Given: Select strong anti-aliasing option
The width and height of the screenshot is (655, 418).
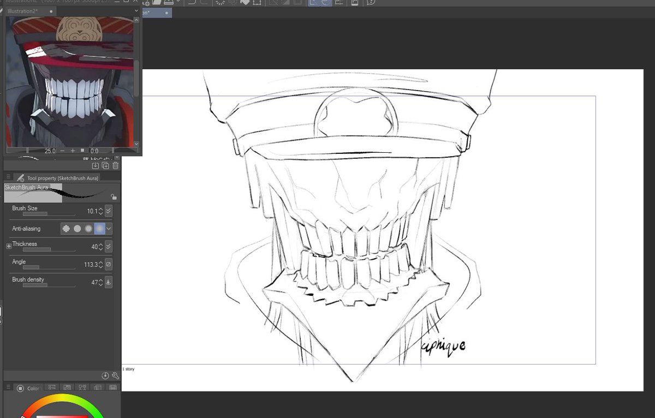Looking at the screenshot, I should coord(99,229).
